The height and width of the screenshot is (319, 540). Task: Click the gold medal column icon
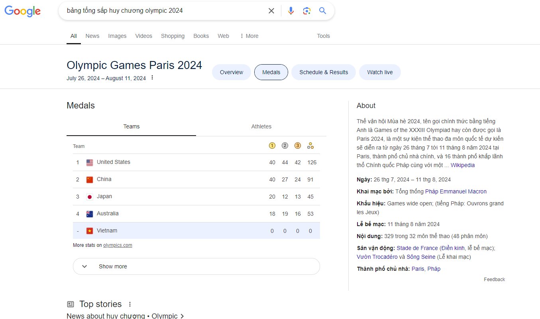(x=272, y=146)
